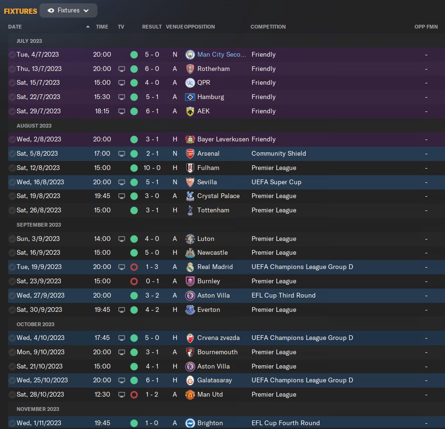Viewport: 445px width, 429px height.
Task: Sort by the OPPOSITION column header
Action: click(200, 27)
